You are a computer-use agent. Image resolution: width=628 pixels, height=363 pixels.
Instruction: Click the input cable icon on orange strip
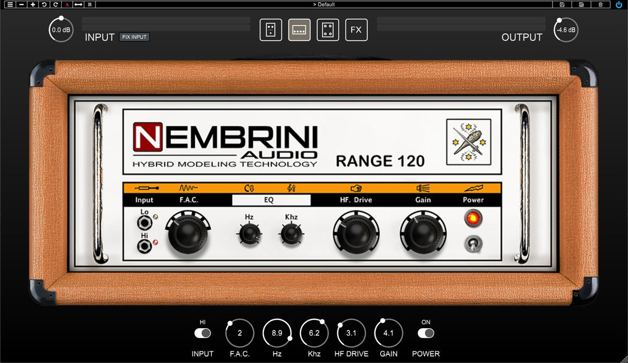coord(146,188)
